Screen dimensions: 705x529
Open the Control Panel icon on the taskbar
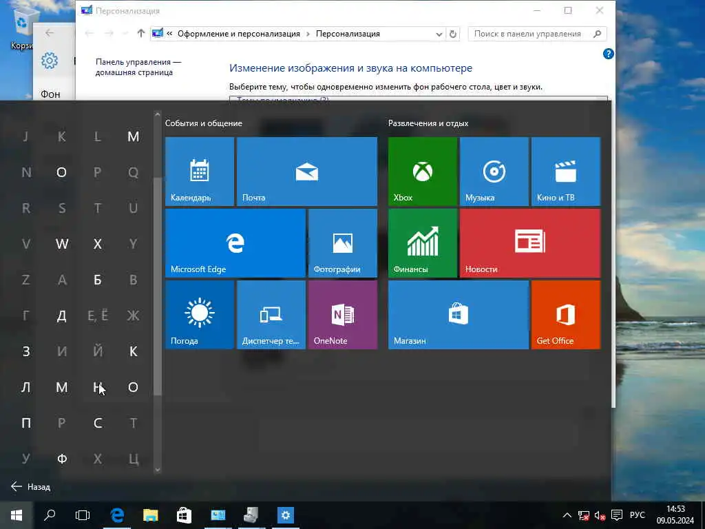[x=218, y=515]
